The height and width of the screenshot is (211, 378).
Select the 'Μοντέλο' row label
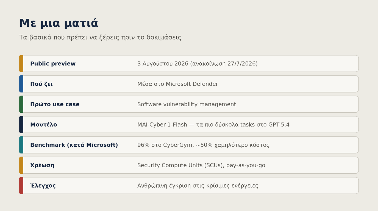[x=44, y=125]
